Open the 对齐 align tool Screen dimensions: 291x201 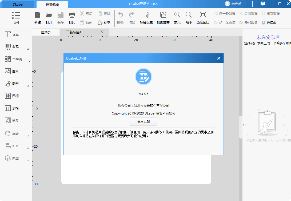tap(12, 146)
